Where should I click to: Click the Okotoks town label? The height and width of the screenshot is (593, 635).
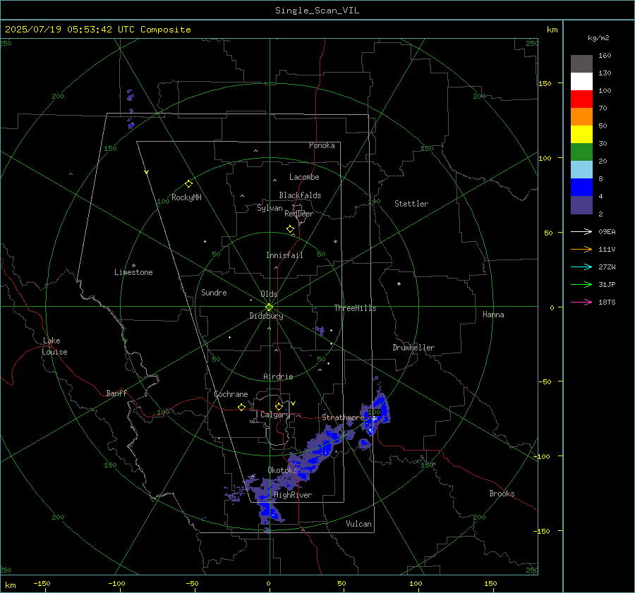(282, 470)
